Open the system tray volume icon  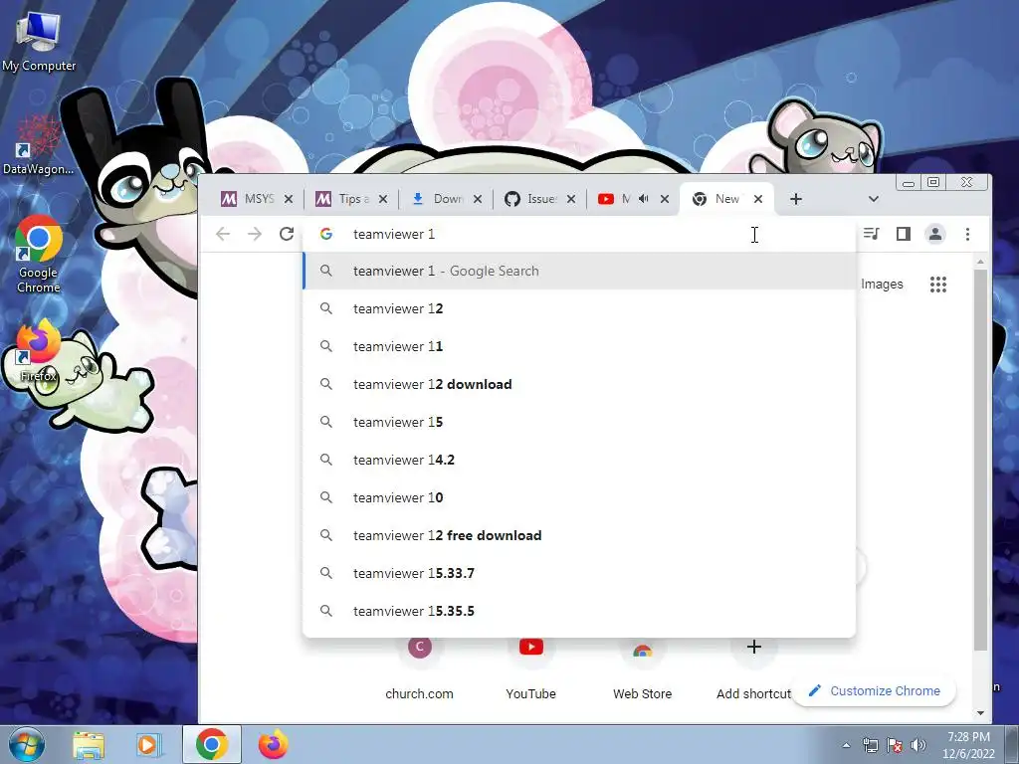click(x=918, y=745)
